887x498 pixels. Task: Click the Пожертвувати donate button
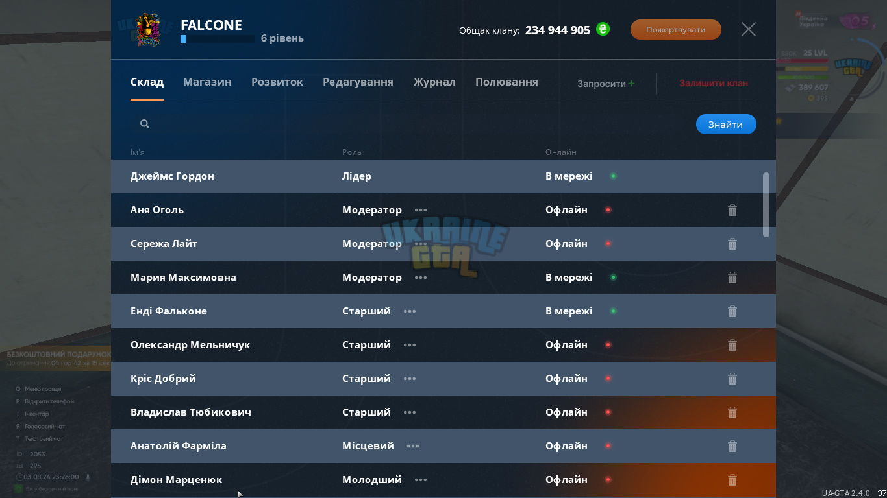[676, 29]
